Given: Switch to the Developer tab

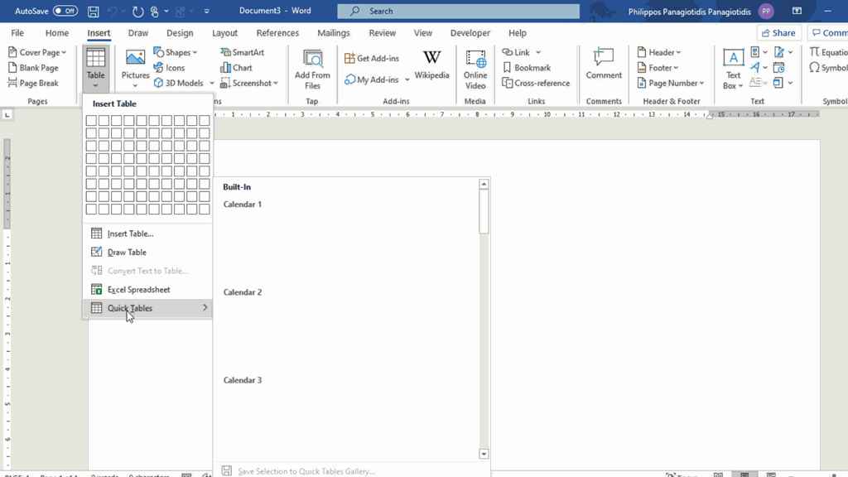Looking at the screenshot, I should pyautogui.click(x=470, y=33).
